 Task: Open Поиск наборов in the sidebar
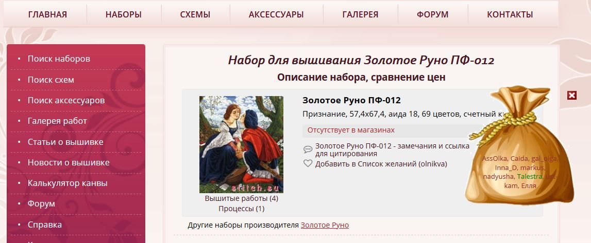(59, 59)
